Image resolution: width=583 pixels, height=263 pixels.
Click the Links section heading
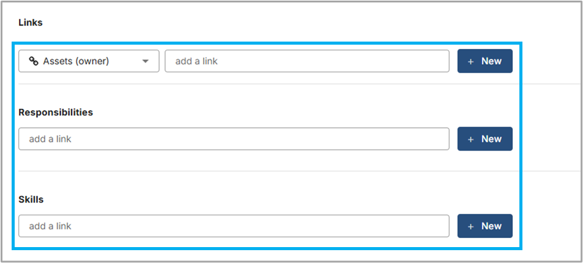[30, 23]
